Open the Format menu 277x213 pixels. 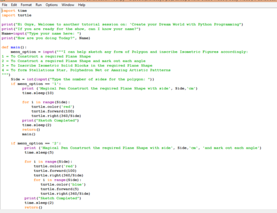[26, 5]
